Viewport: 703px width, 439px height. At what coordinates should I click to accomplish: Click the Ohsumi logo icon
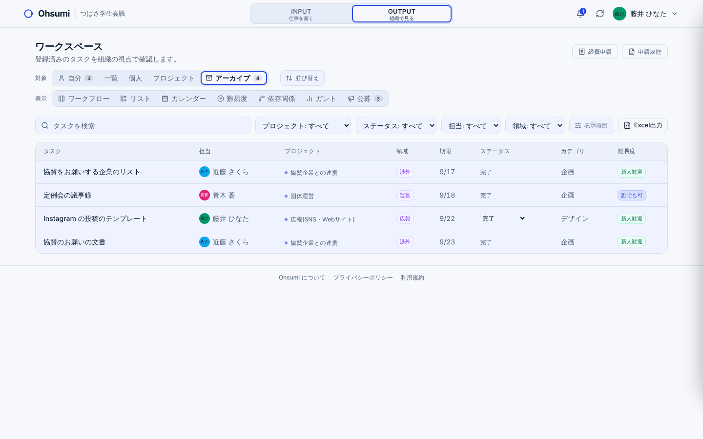[29, 14]
